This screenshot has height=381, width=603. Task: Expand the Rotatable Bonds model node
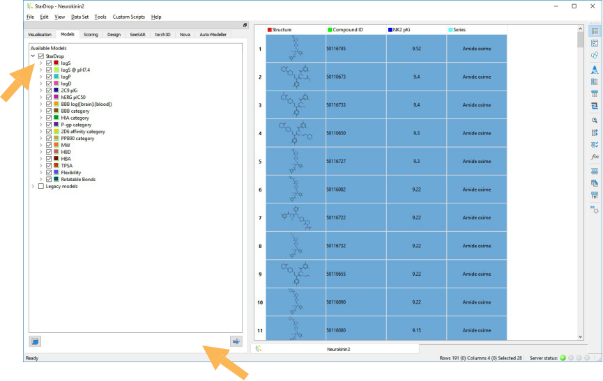pos(40,180)
